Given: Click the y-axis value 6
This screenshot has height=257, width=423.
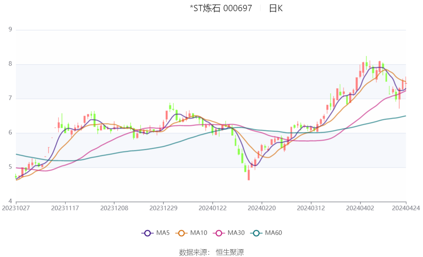Looking at the screenshot, I should pos(10,132).
